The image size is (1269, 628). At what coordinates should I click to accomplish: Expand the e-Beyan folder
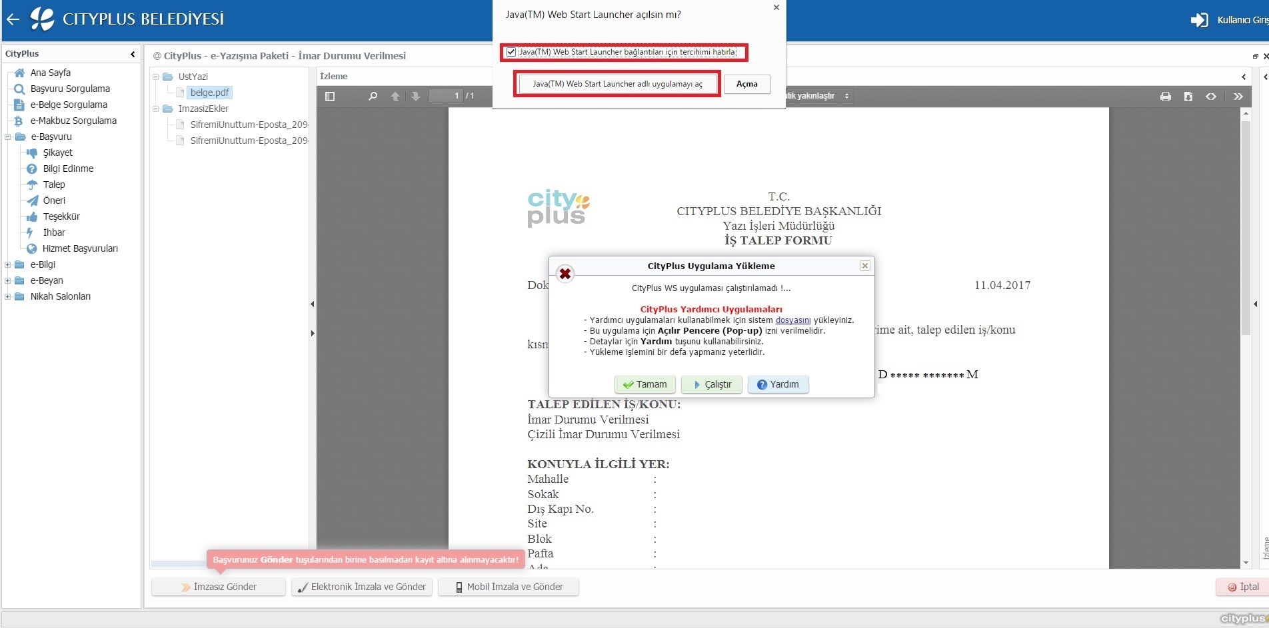8,280
